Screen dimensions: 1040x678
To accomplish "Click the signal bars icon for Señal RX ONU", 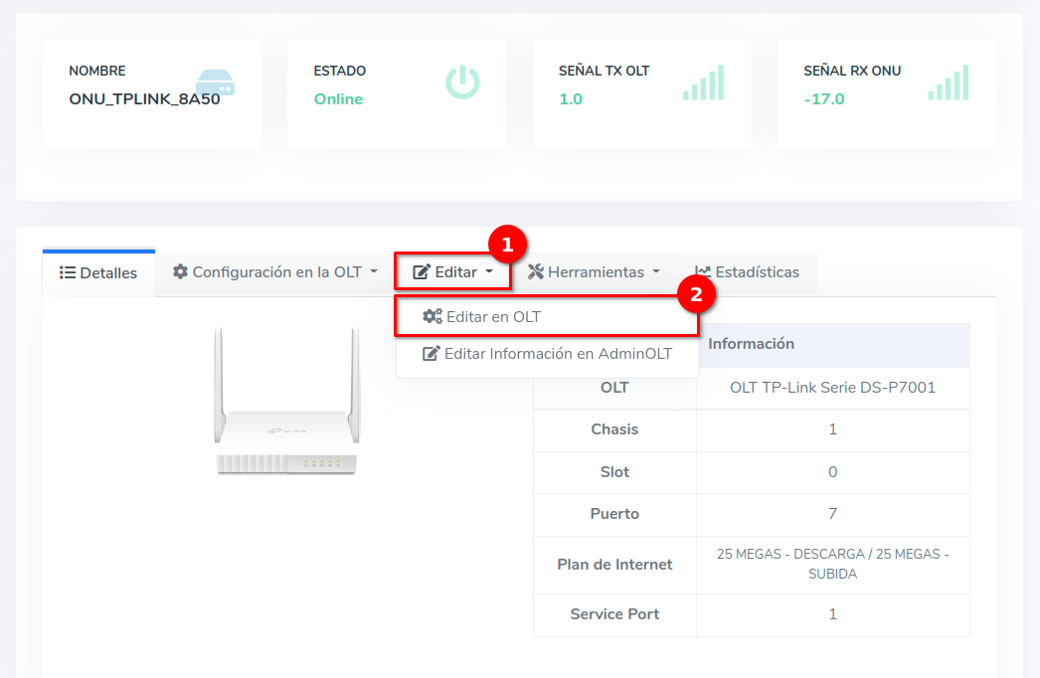I will tap(949, 83).
